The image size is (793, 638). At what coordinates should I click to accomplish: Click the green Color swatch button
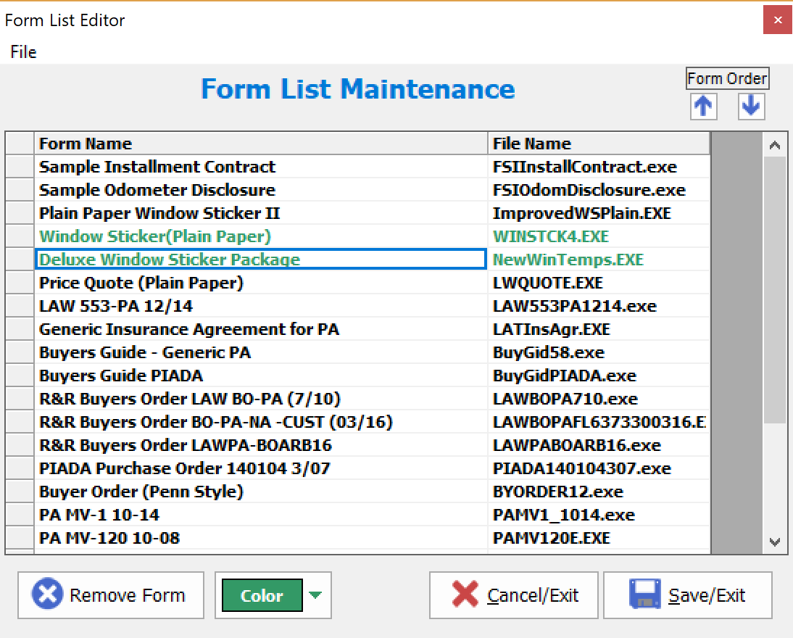(x=261, y=594)
